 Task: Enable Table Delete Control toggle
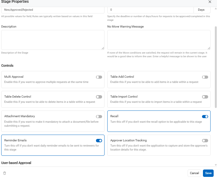coord(99,97)
